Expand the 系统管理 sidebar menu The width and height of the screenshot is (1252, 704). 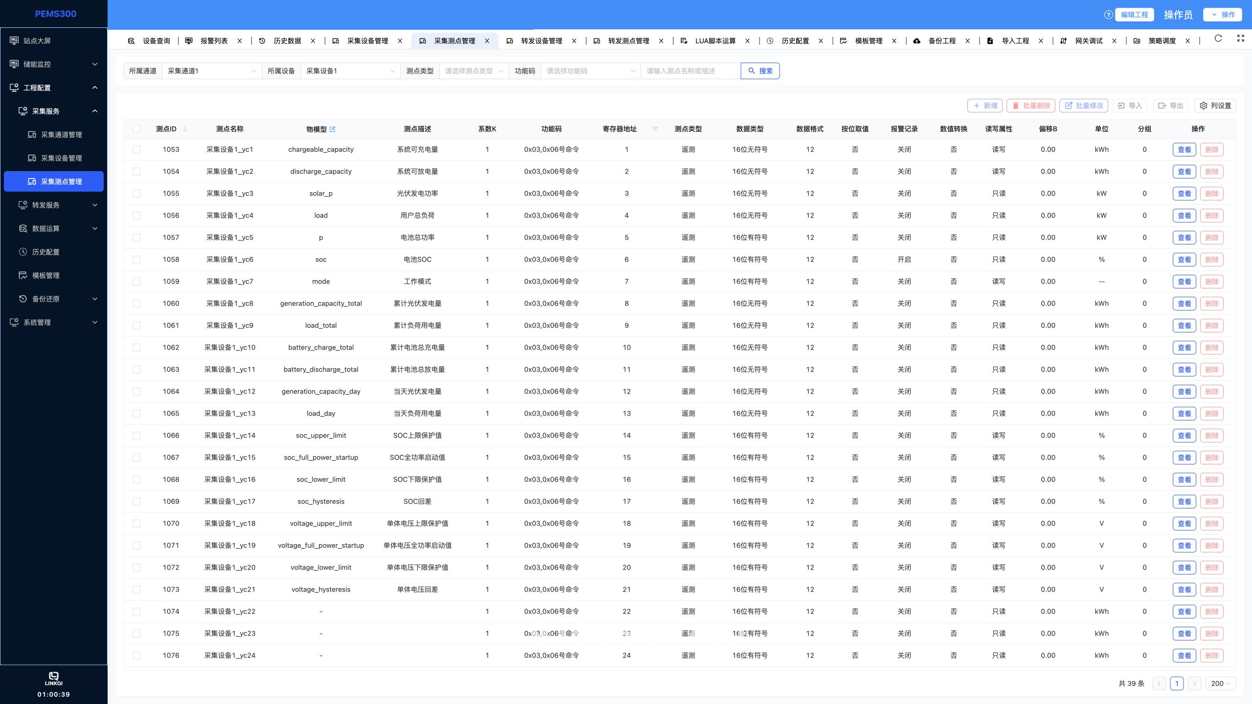coord(54,322)
